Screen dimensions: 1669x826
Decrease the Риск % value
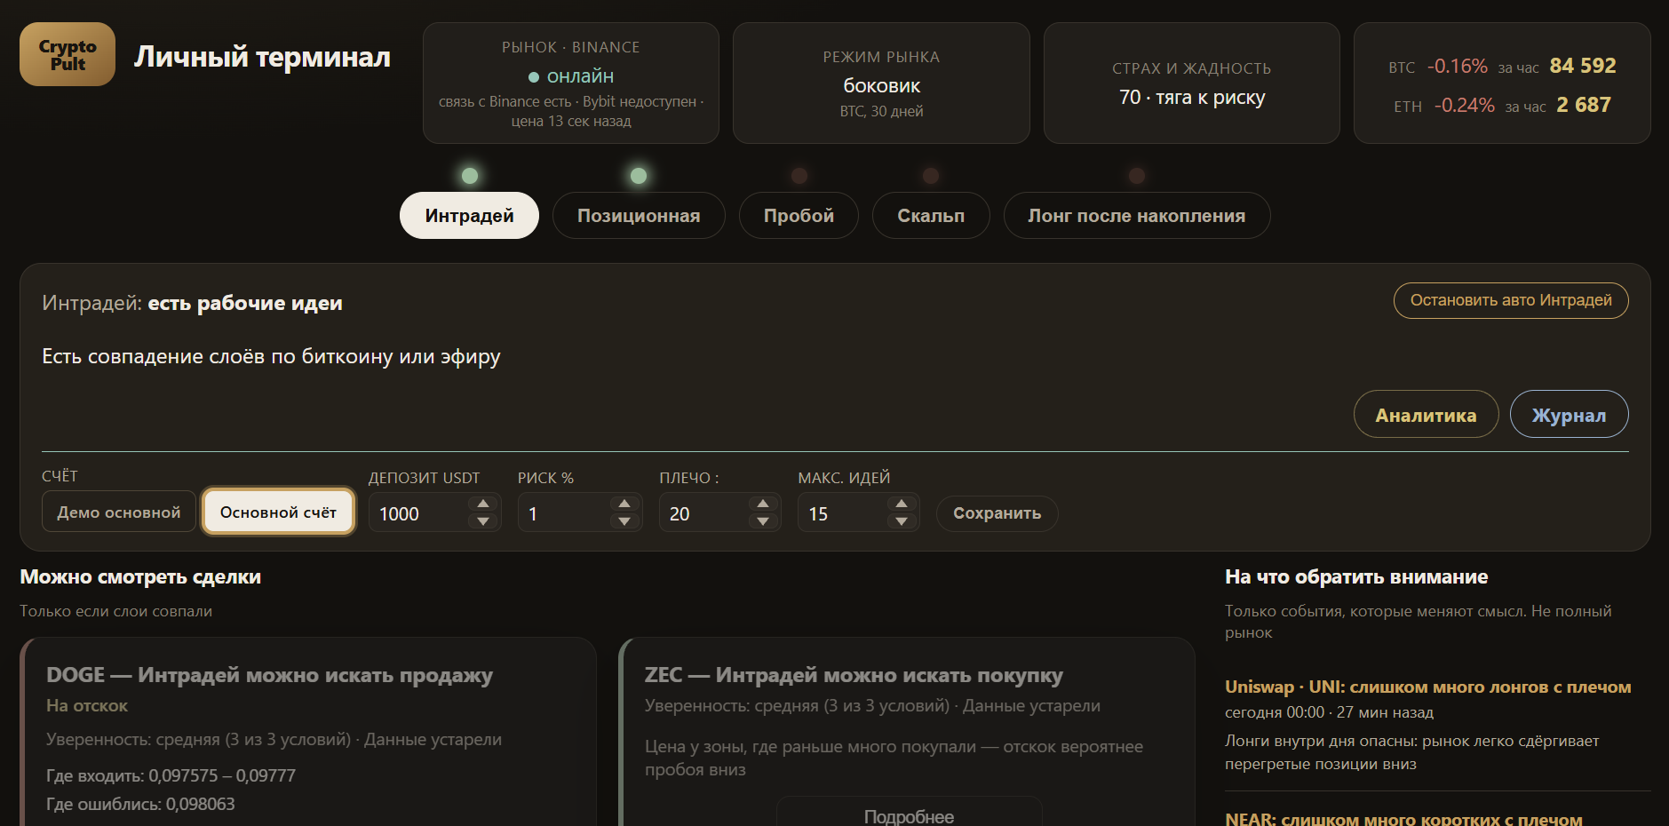(624, 521)
